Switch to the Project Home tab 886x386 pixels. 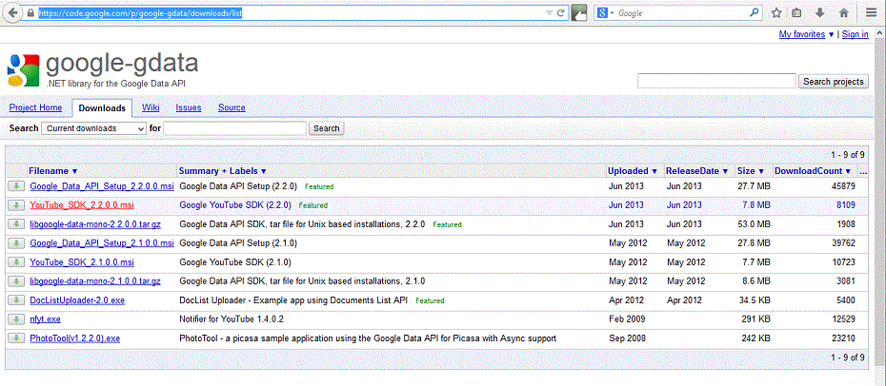pyautogui.click(x=35, y=107)
